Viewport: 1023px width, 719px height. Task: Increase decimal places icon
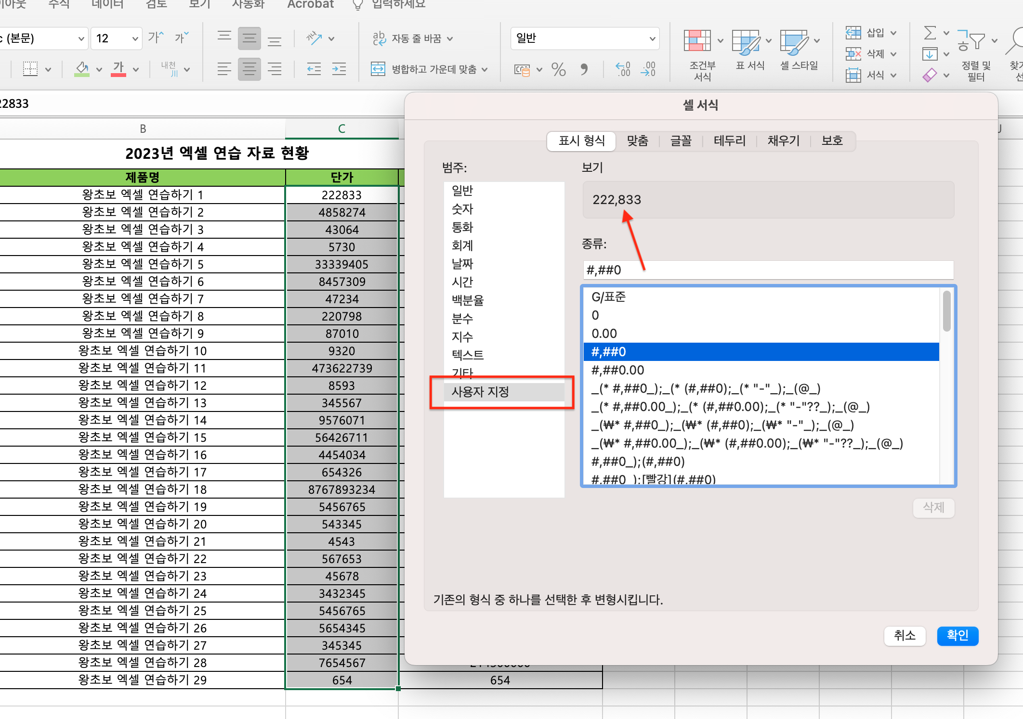click(x=622, y=70)
